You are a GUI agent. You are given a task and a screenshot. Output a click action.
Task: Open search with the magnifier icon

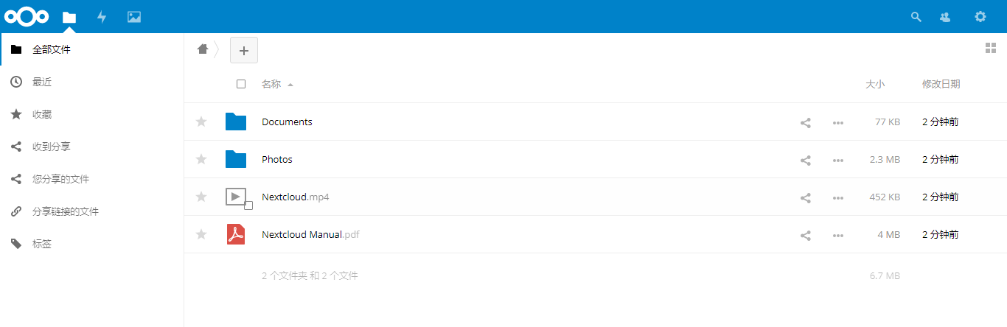[916, 17]
